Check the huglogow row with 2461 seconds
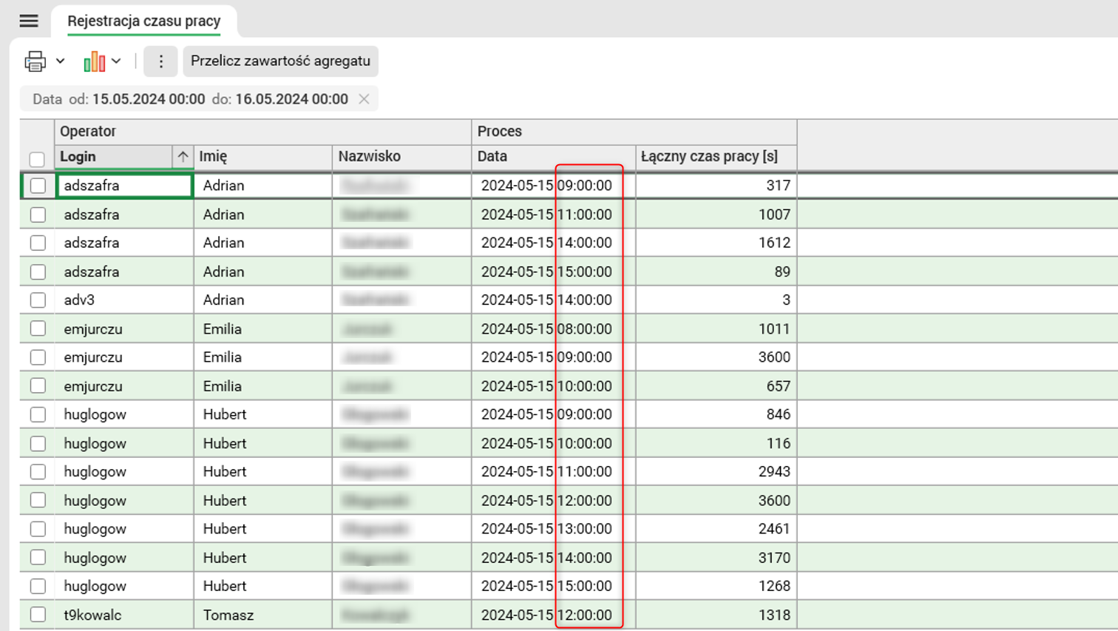 38,529
